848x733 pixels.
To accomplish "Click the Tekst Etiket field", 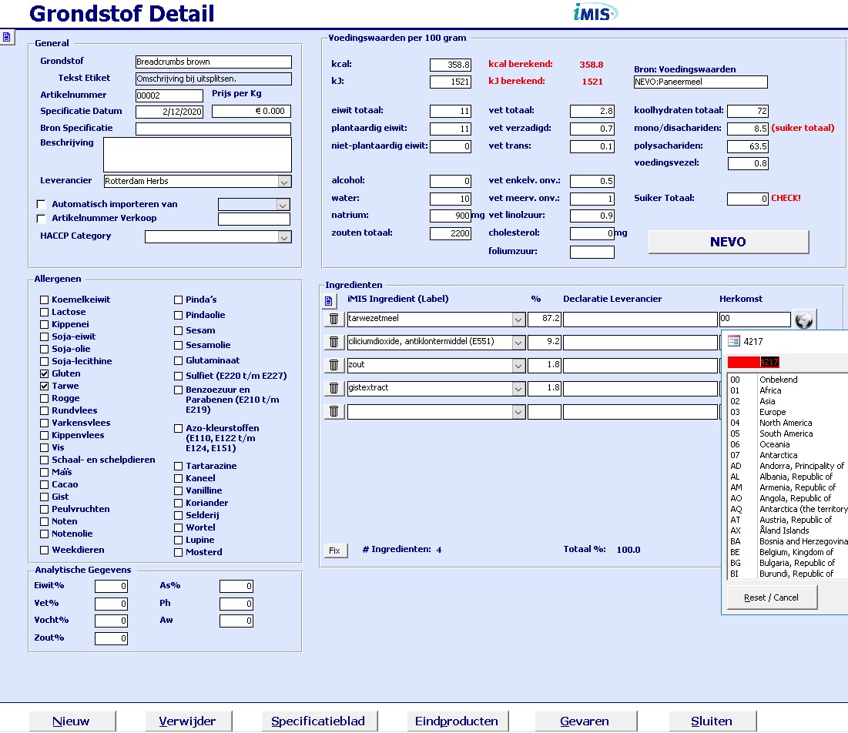I will [213, 79].
